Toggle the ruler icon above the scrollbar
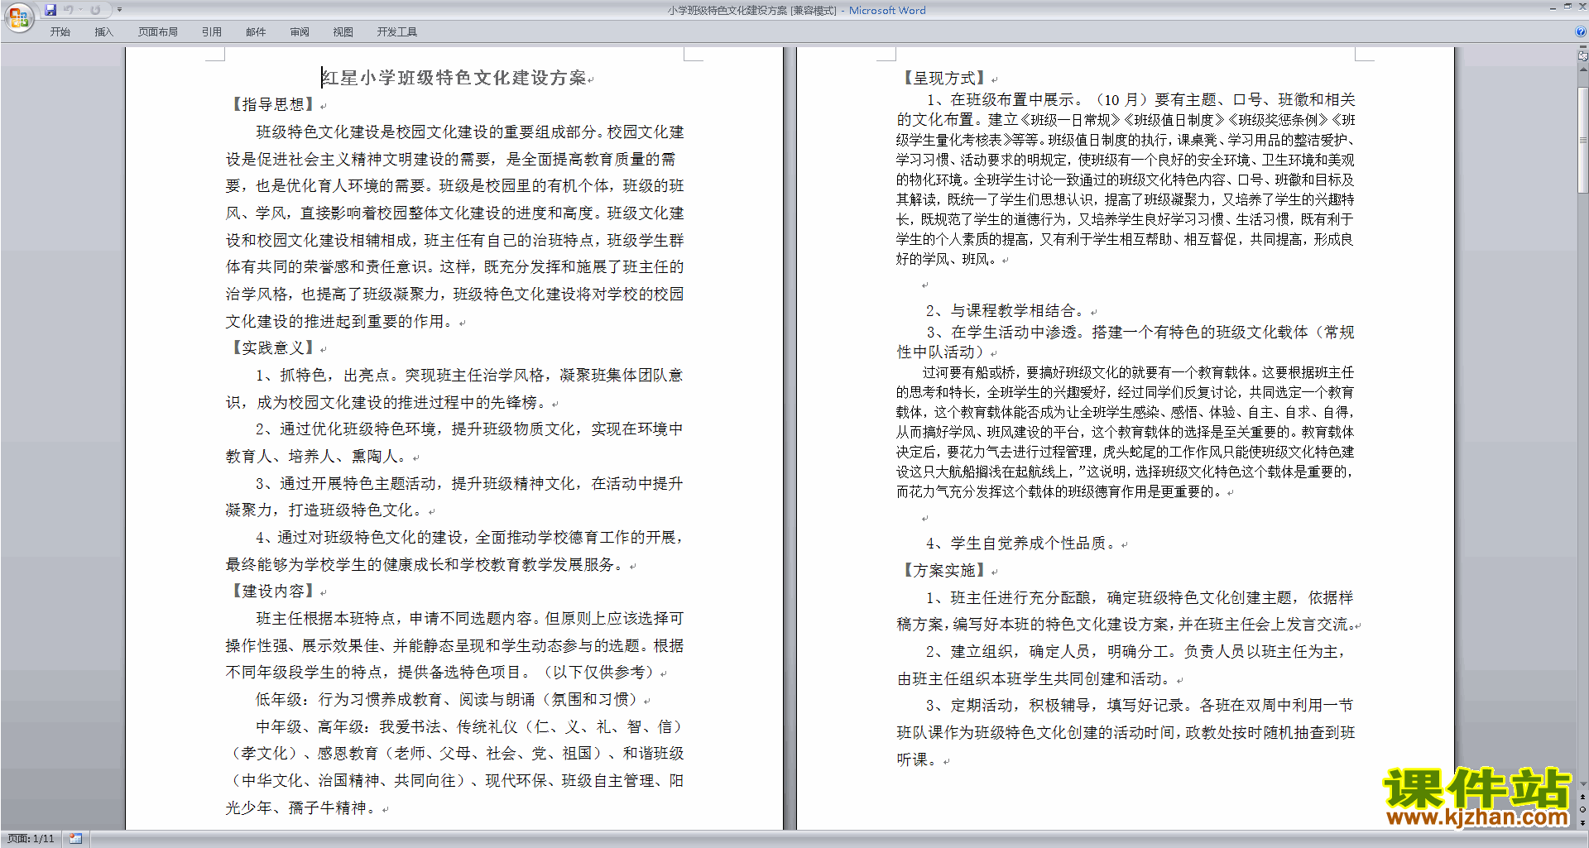The height and width of the screenshot is (848, 1589). [x=1583, y=56]
